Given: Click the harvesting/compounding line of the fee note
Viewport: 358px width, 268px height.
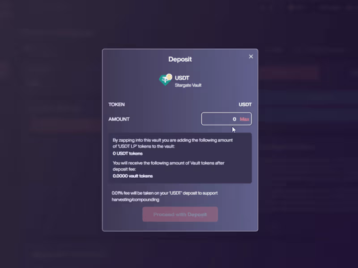Looking at the screenshot, I should 136,200.
